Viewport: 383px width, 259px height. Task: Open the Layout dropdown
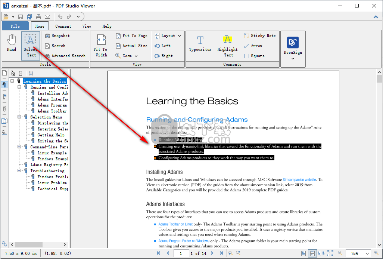pos(168,36)
